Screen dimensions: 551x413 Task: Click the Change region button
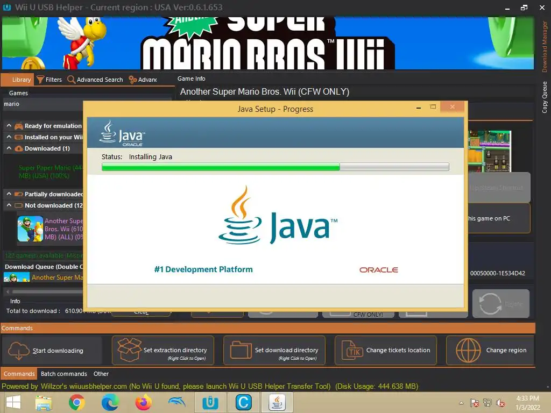tap(490, 351)
